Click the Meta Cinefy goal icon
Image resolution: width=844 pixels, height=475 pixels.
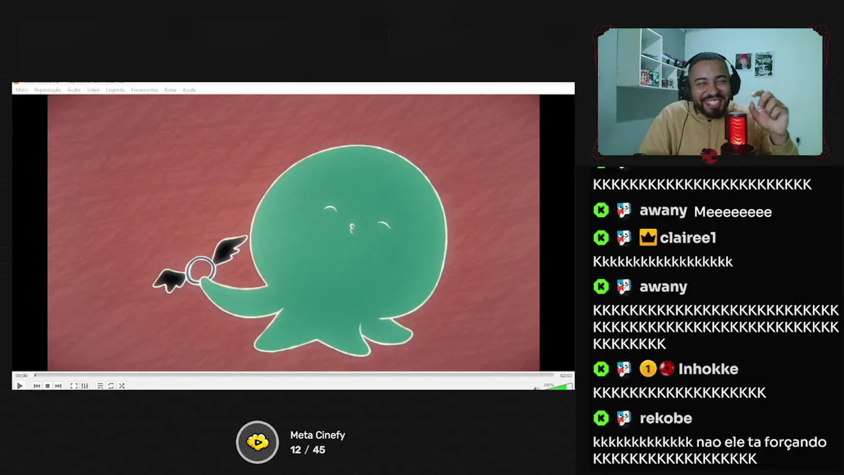point(258,442)
